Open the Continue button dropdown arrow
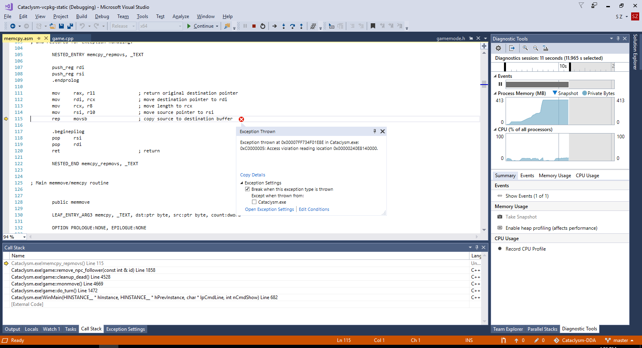Viewport: 642px width, 348px height. pos(217,26)
